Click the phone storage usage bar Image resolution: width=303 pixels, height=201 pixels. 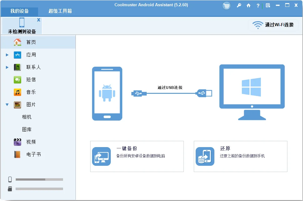tap(39, 179)
